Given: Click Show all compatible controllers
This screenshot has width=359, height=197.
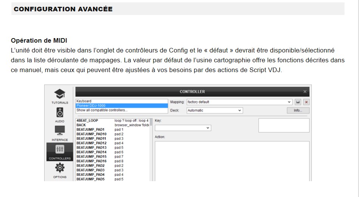Looking at the screenshot, I should tap(102, 110).
